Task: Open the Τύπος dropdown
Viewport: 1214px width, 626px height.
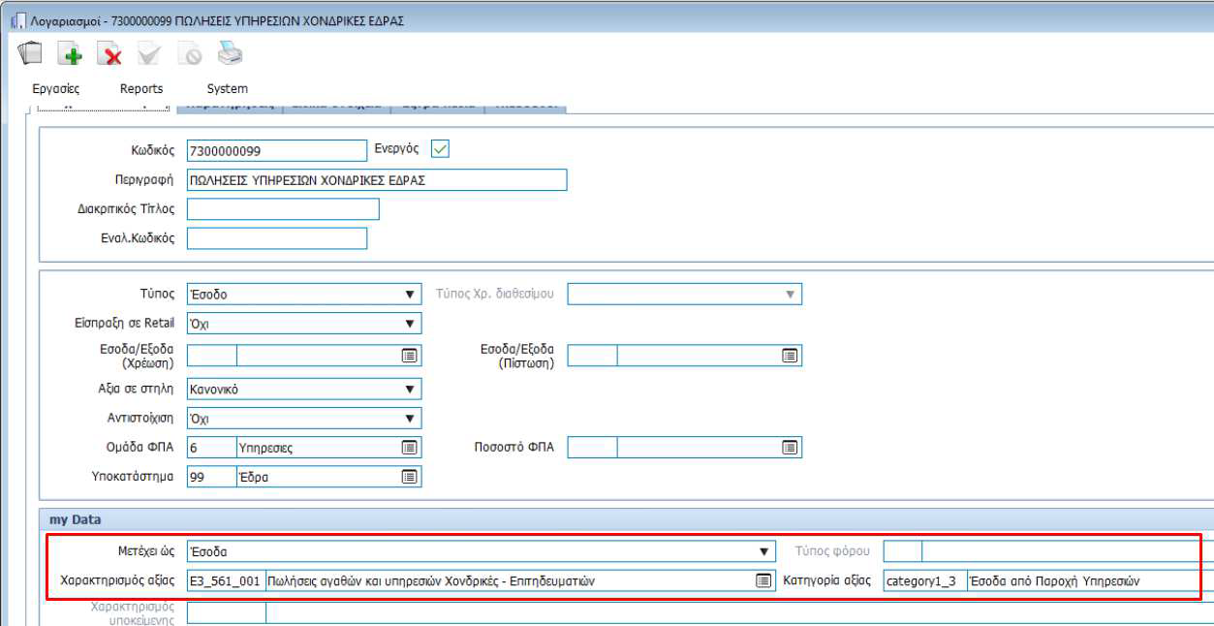Action: [411, 294]
